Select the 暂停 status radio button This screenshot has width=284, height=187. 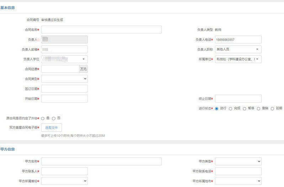pyautogui.click(x=244, y=109)
